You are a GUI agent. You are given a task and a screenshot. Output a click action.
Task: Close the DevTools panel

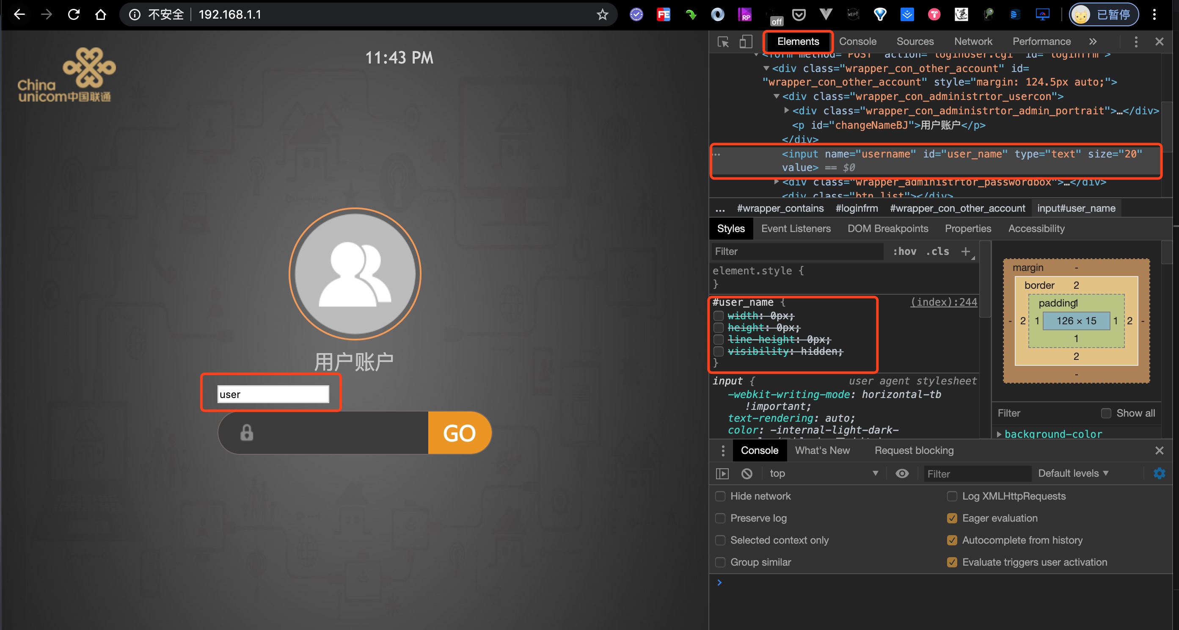pos(1159,41)
